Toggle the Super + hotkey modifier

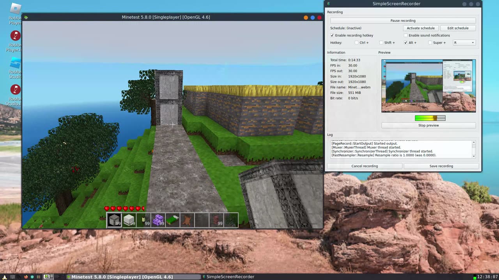(430, 43)
